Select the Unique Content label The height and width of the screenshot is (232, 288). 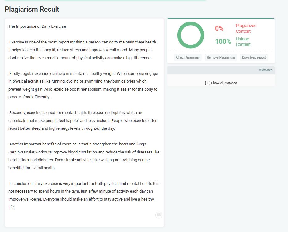pyautogui.click(x=243, y=42)
